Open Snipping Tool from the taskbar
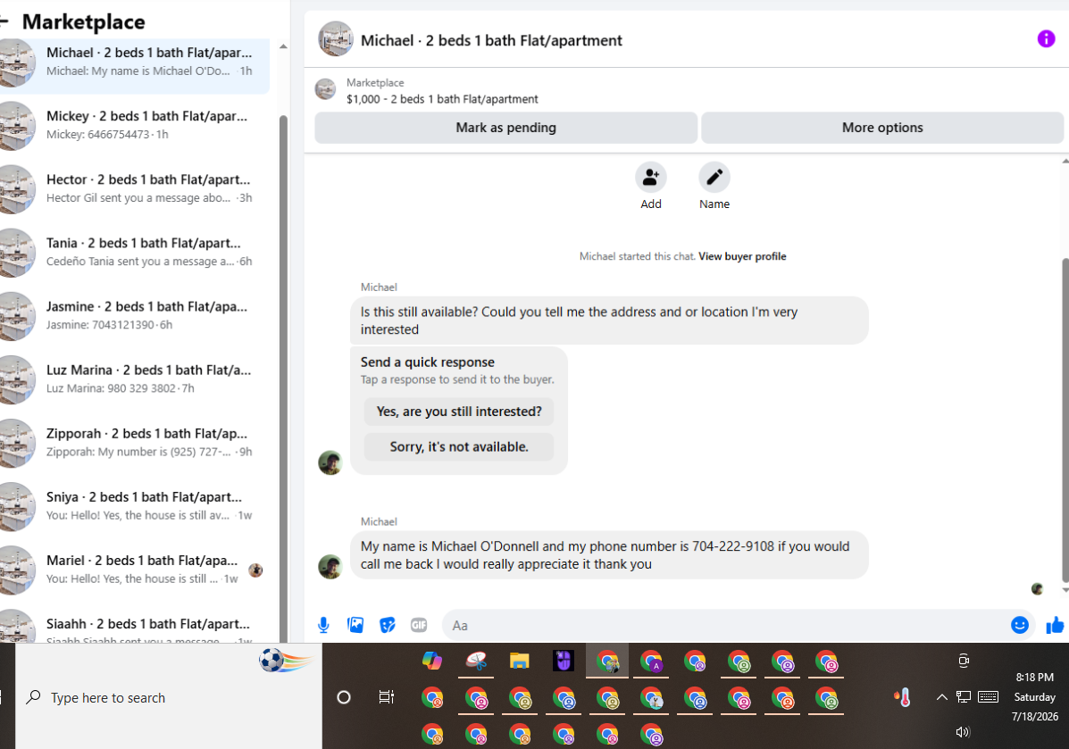The image size is (1069, 749). 476,661
